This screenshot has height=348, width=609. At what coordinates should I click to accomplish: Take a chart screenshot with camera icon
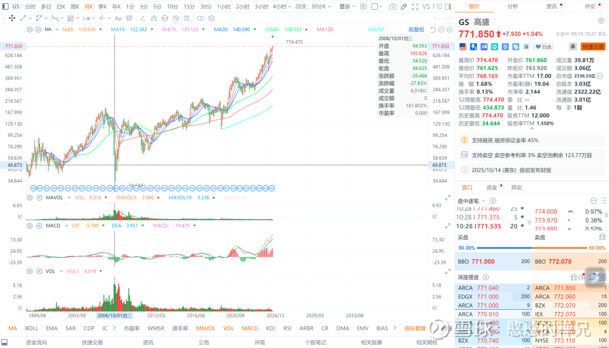click(x=393, y=7)
